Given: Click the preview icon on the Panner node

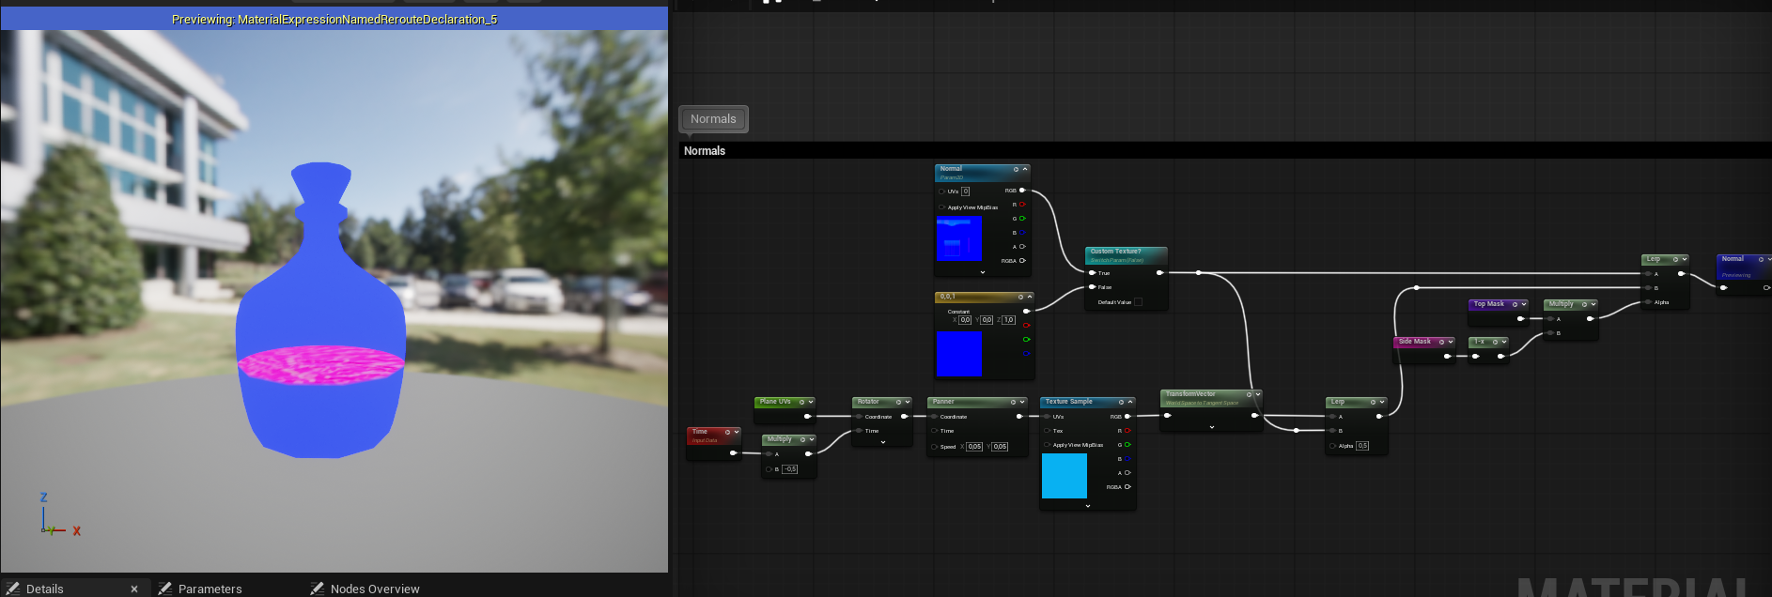Looking at the screenshot, I should (1012, 402).
